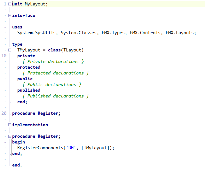
Task: Click 'FMX.Layouts' in uses clause
Action: tap(180, 33)
